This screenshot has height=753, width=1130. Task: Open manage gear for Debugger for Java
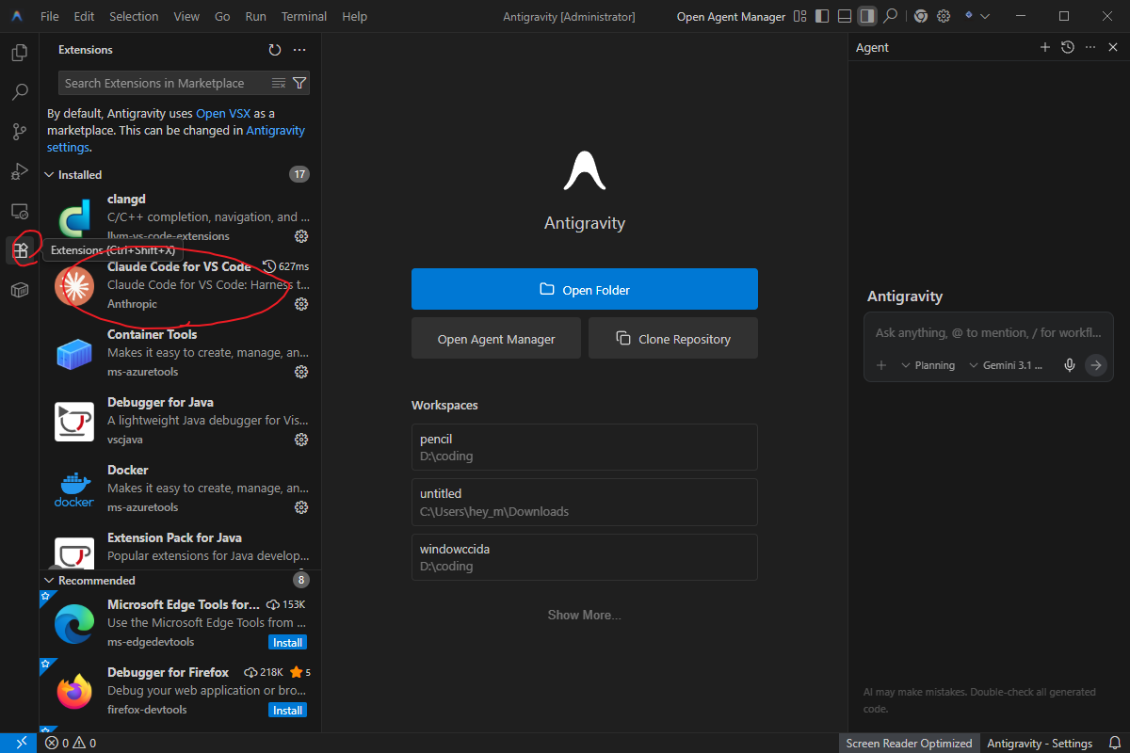click(301, 440)
